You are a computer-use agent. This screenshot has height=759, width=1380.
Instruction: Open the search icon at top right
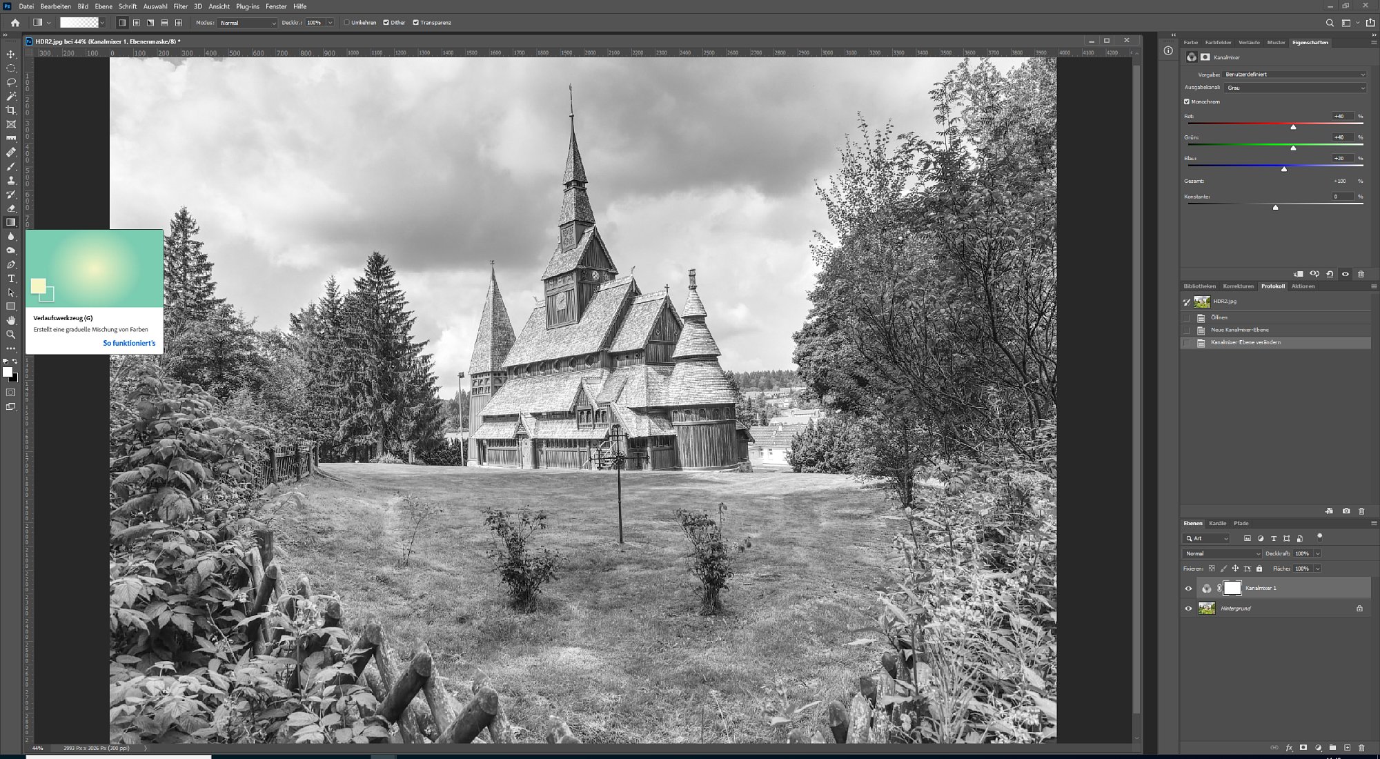1330,23
